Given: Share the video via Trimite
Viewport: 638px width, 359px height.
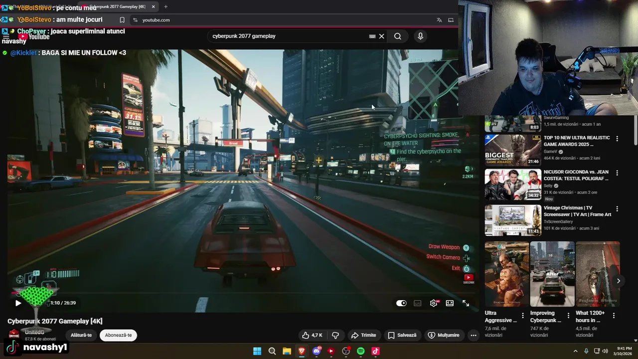Looking at the screenshot, I should pos(363,335).
